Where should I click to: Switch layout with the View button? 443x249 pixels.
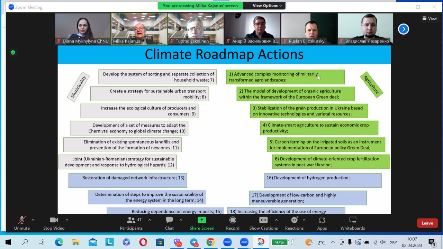pyautogui.click(x=429, y=18)
